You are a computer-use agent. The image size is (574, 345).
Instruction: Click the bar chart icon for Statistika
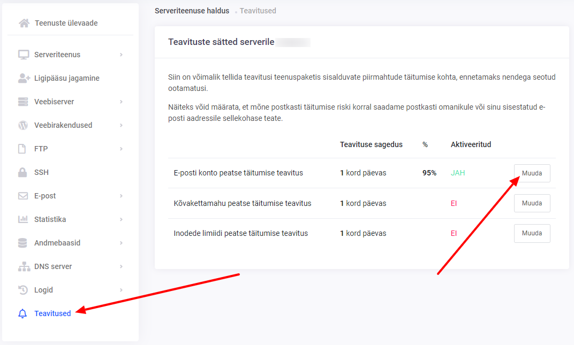(23, 219)
